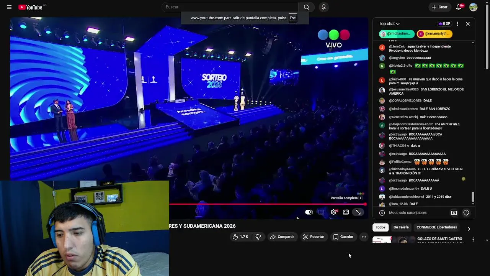Open the 0 XP chat points badge
This screenshot has height=276, width=490.
tap(444, 24)
